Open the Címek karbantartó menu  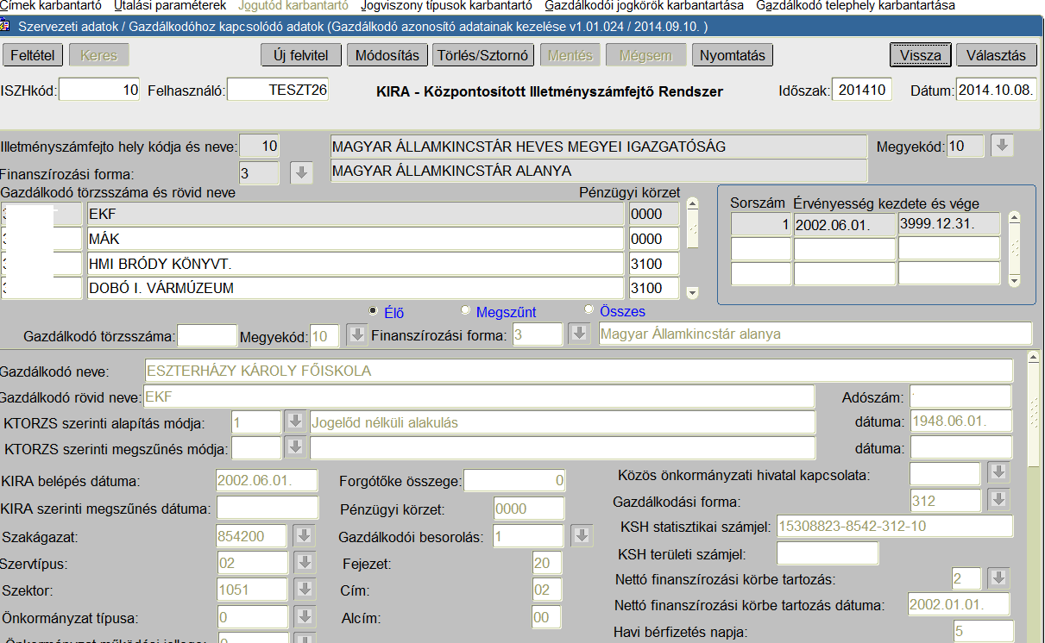point(51,5)
